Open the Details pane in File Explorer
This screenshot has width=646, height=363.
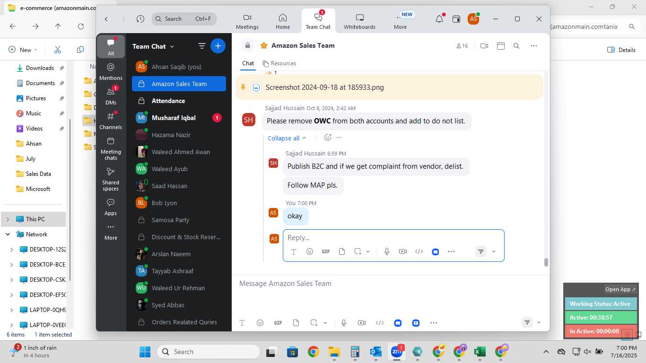click(621, 50)
